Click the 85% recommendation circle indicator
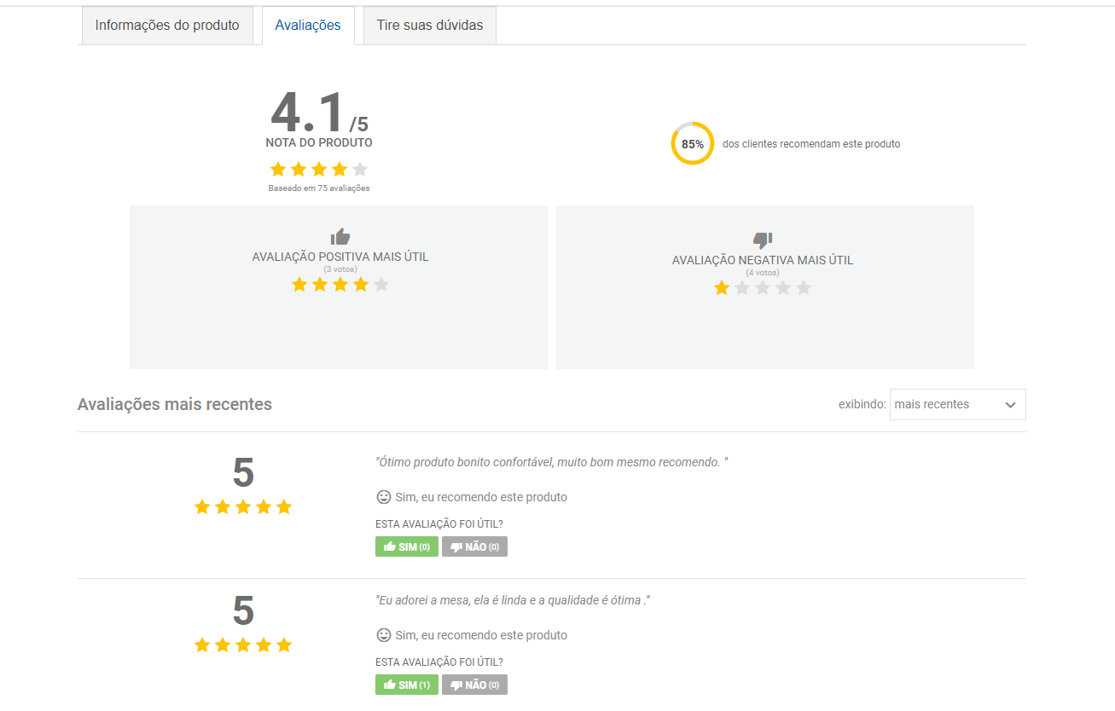Image resolution: width=1115 pixels, height=711 pixels. [x=692, y=144]
